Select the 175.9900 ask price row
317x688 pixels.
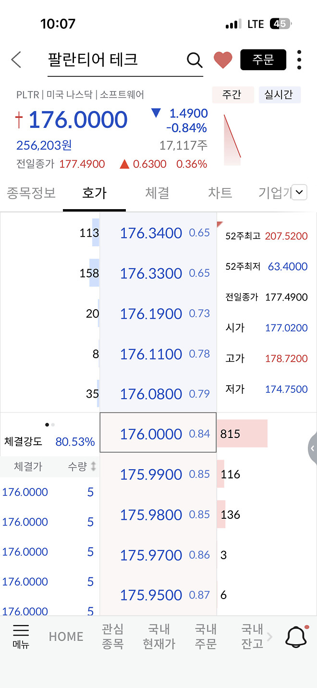(158, 474)
